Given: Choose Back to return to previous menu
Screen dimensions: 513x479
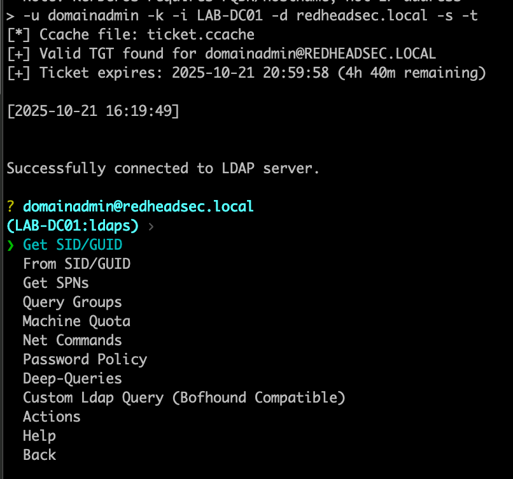Looking at the screenshot, I should pos(39,455).
